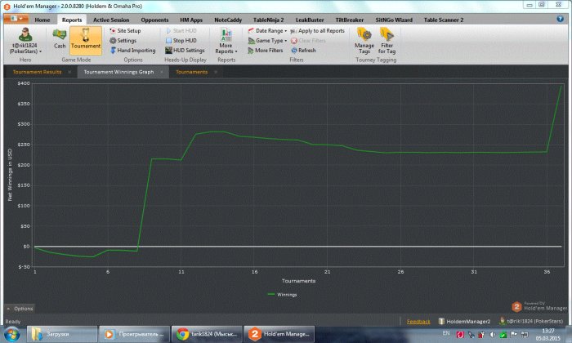Click the Feedback link
This screenshot has width=572, height=343.
[418, 322]
